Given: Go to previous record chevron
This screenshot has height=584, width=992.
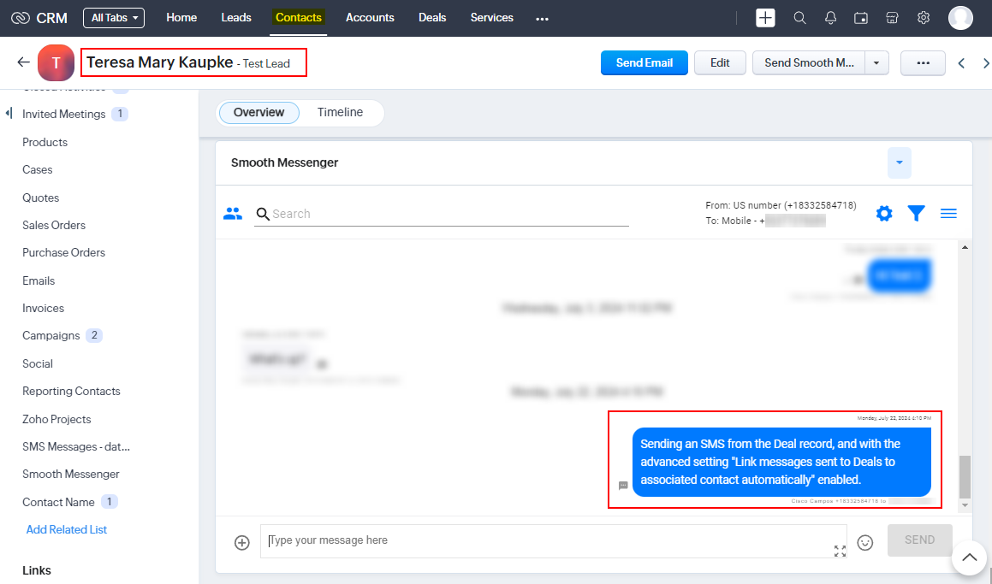Looking at the screenshot, I should (x=962, y=63).
